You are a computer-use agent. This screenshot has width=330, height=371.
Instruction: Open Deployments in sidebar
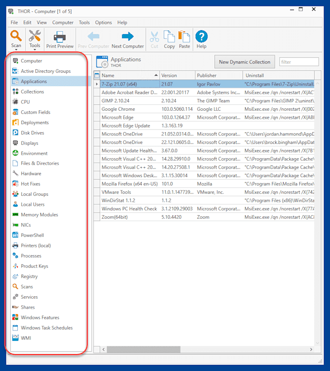(35, 123)
